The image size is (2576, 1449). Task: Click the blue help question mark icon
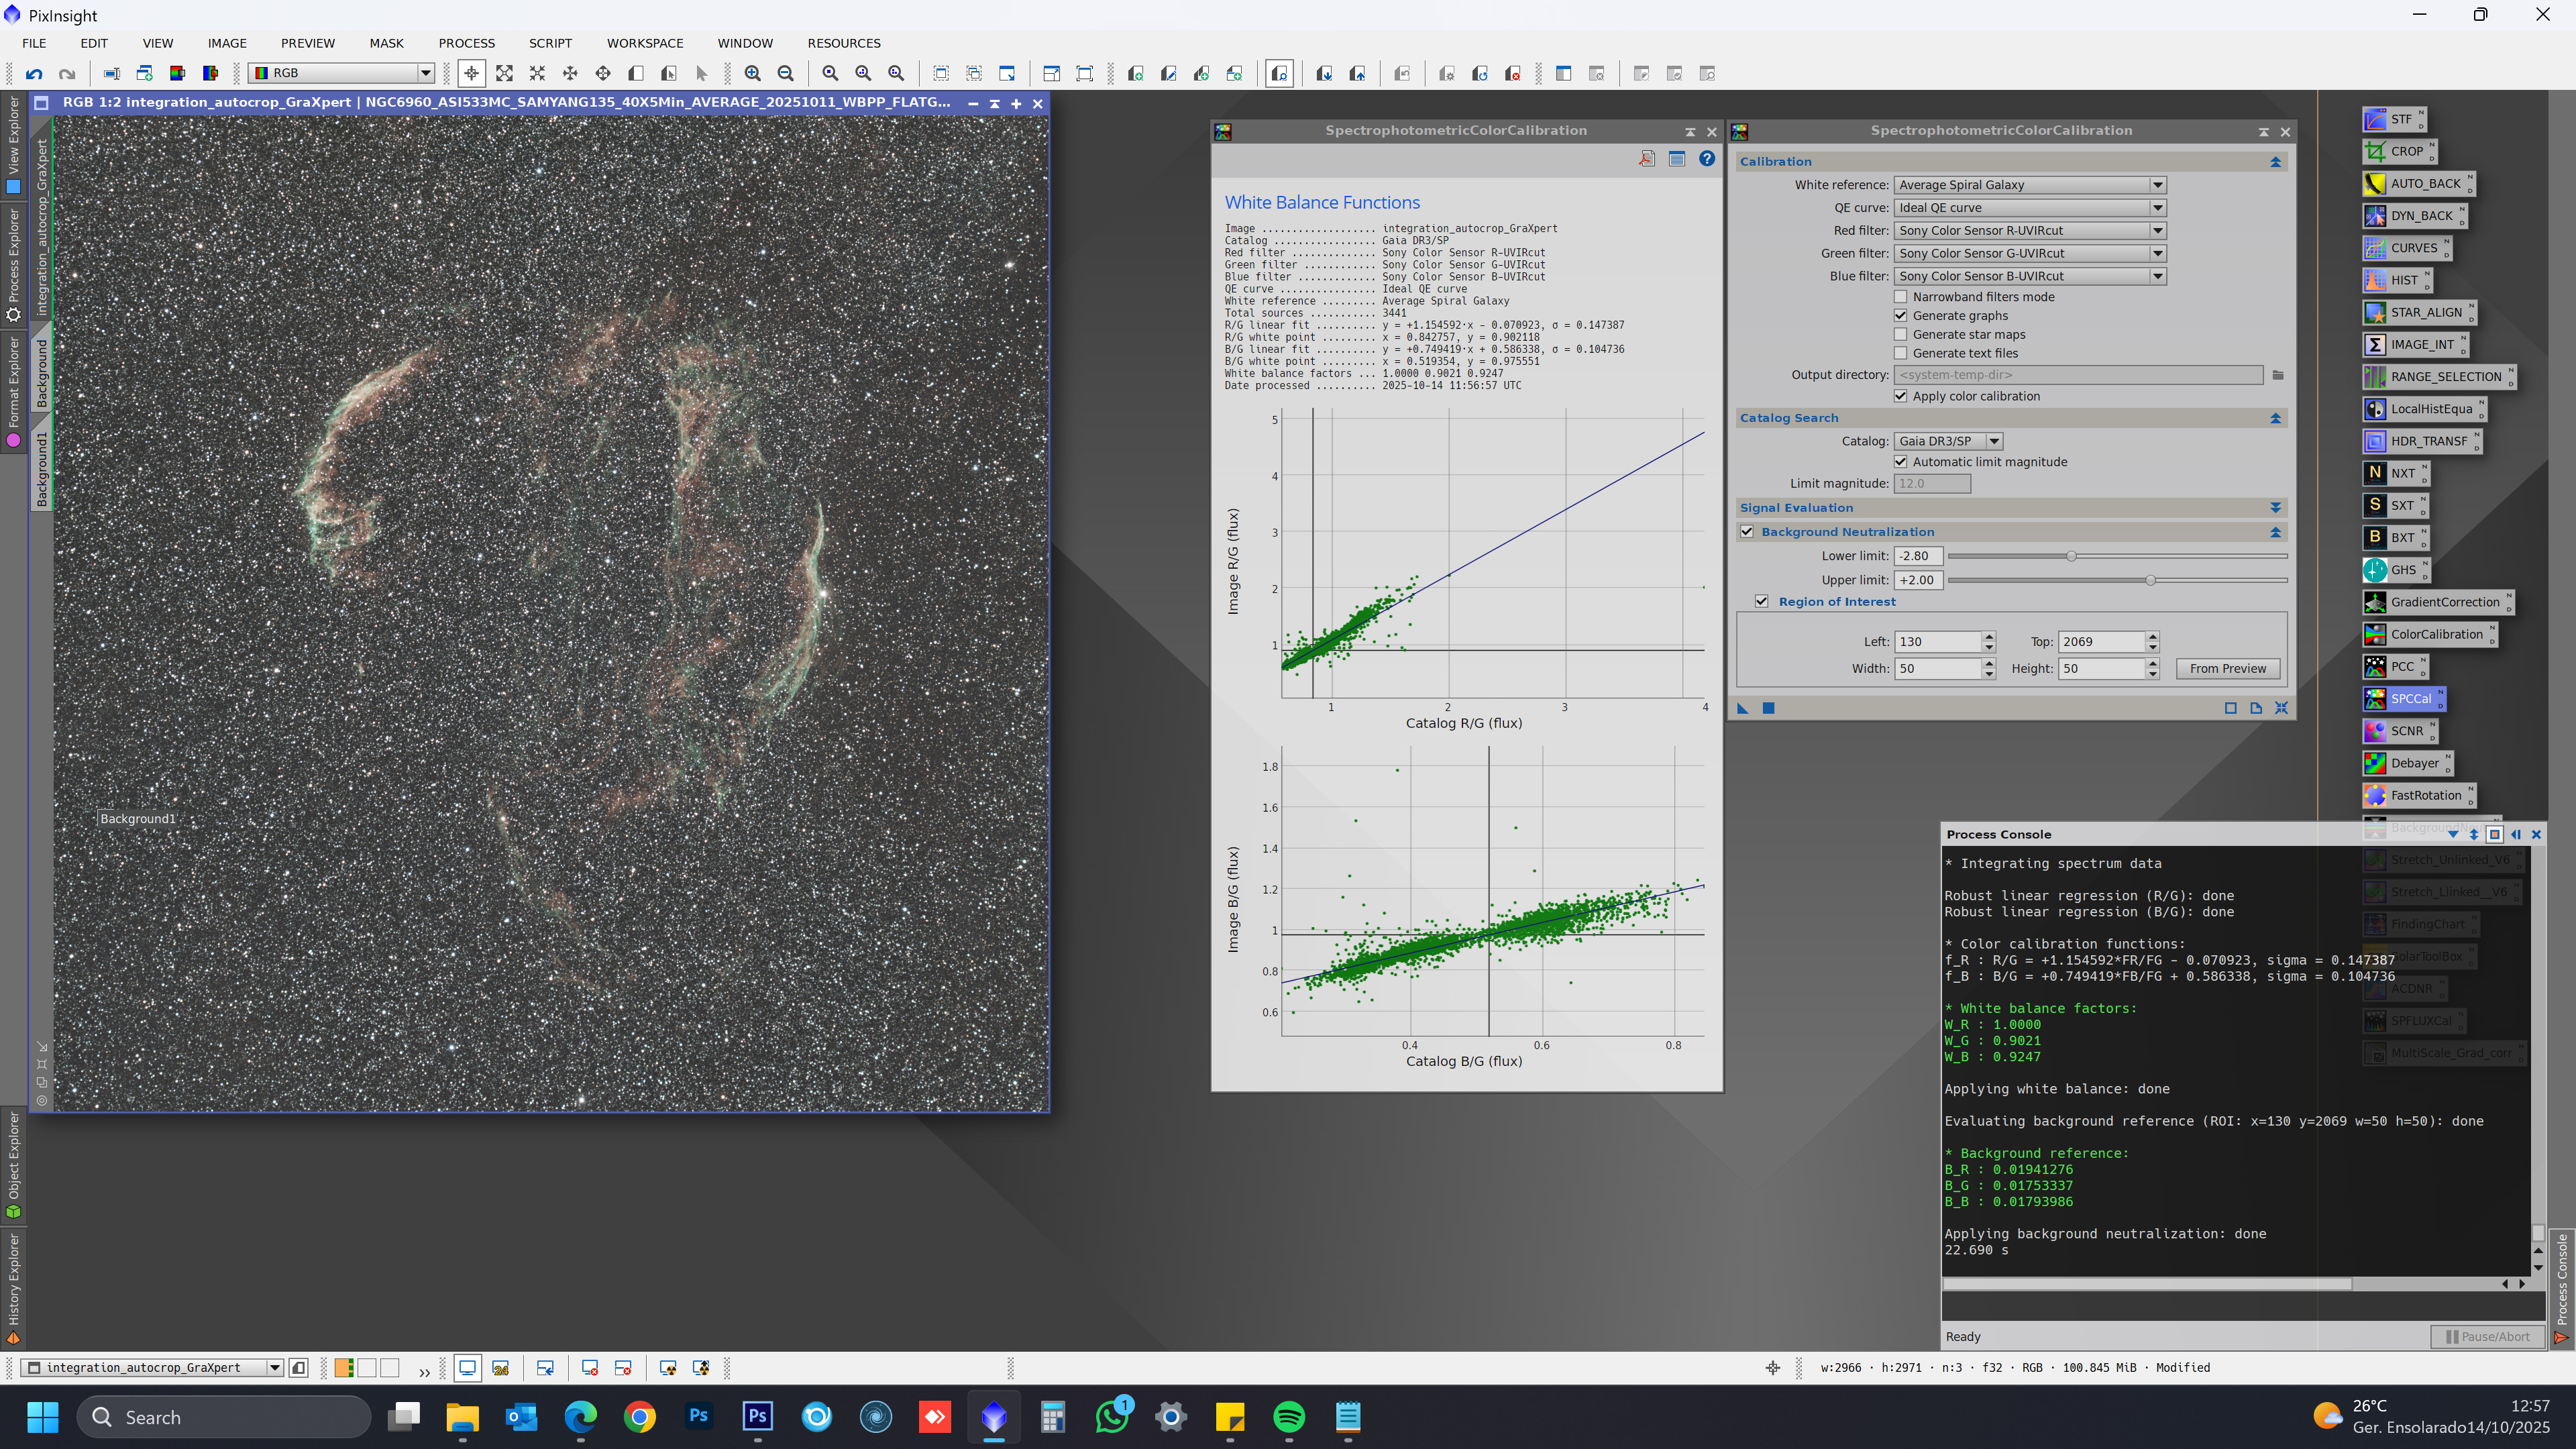tap(1707, 159)
